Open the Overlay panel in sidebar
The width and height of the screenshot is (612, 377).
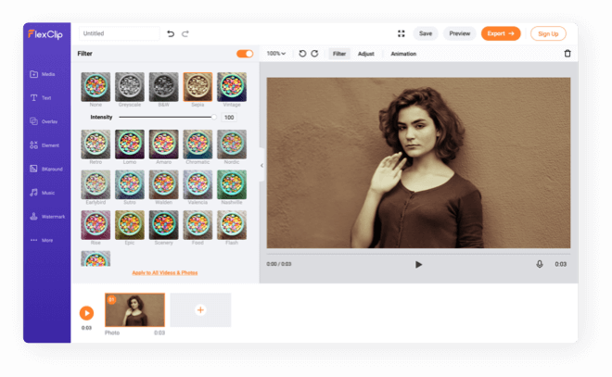click(x=44, y=121)
